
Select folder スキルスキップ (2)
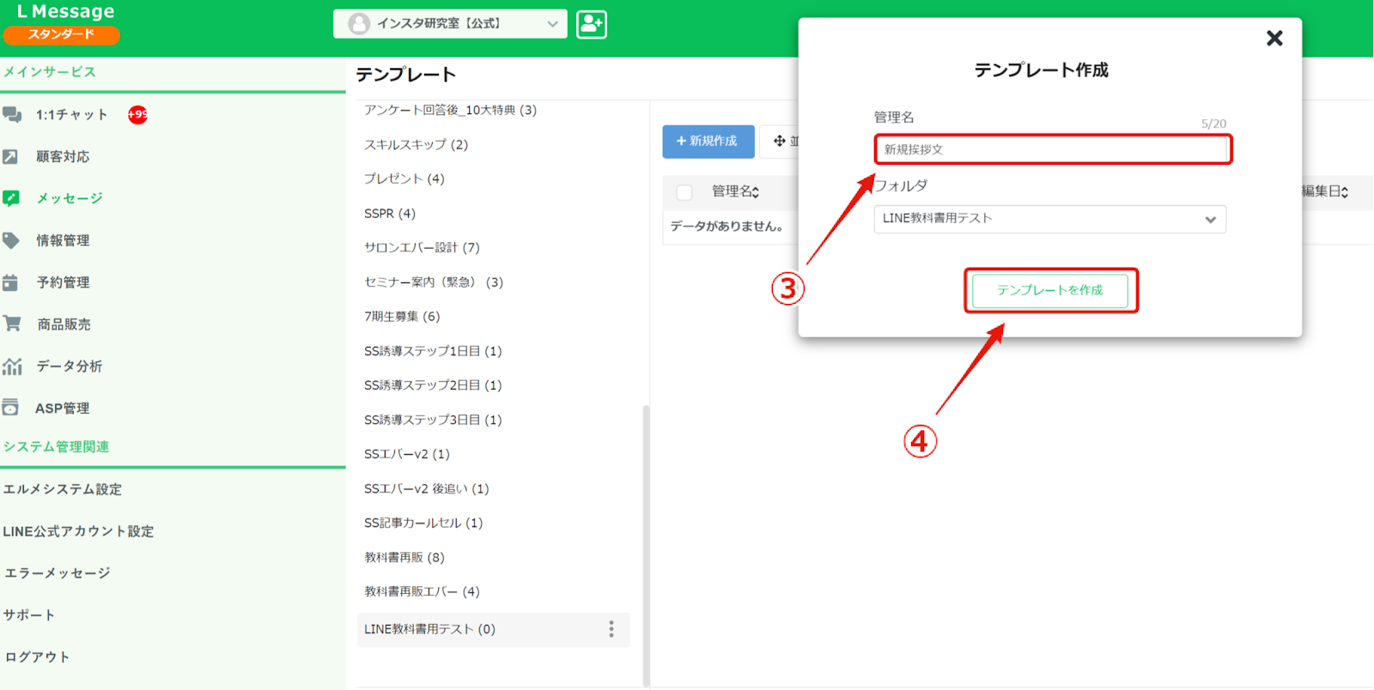click(416, 144)
